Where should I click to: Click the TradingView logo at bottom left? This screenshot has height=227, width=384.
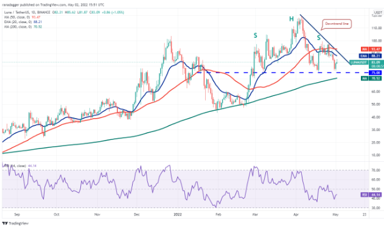(x=15, y=223)
